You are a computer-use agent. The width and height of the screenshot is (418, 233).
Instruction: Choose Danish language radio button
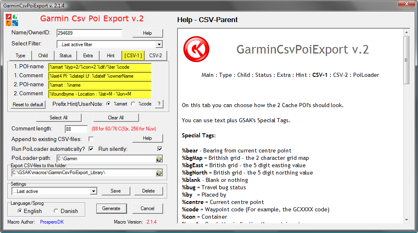click(x=56, y=211)
